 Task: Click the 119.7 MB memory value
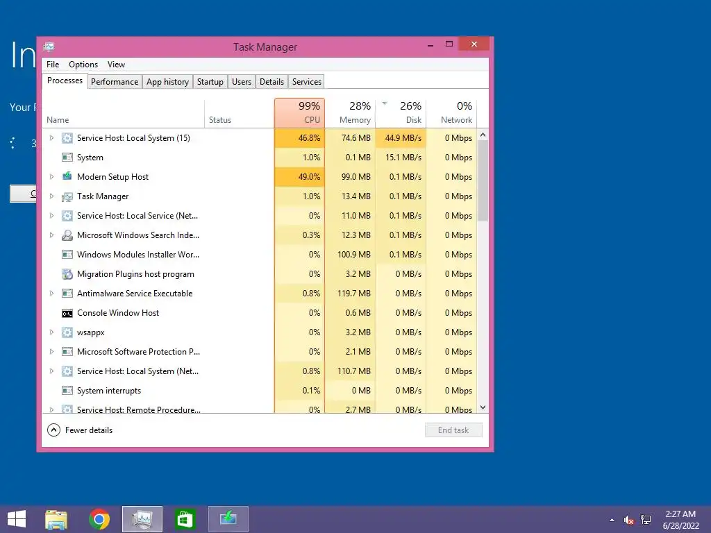coord(350,294)
